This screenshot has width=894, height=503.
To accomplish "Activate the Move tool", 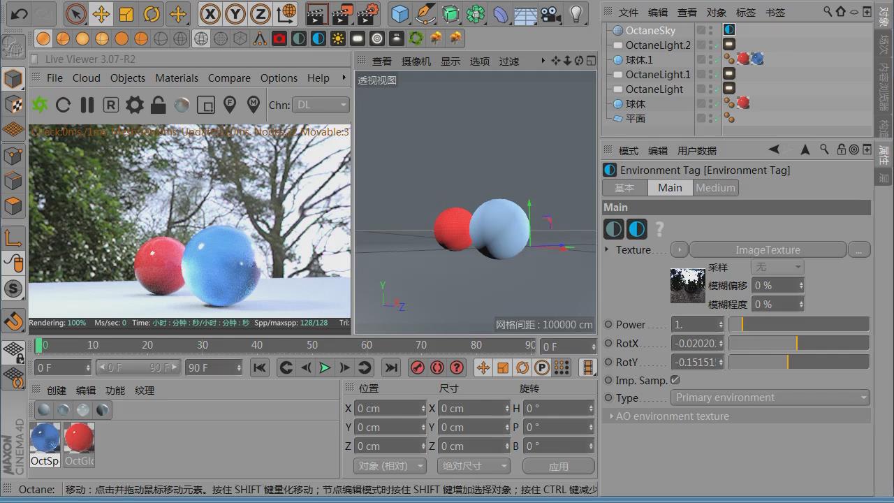I will (101, 13).
